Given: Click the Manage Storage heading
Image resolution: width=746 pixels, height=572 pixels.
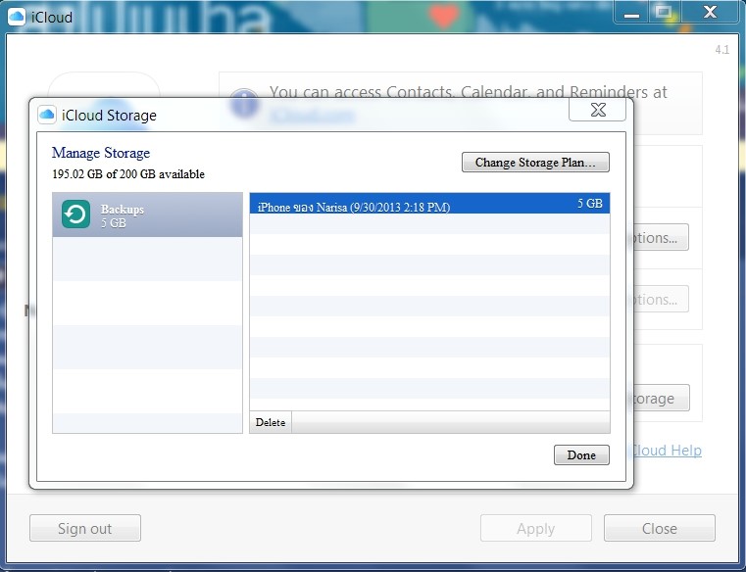Looking at the screenshot, I should click(x=101, y=153).
